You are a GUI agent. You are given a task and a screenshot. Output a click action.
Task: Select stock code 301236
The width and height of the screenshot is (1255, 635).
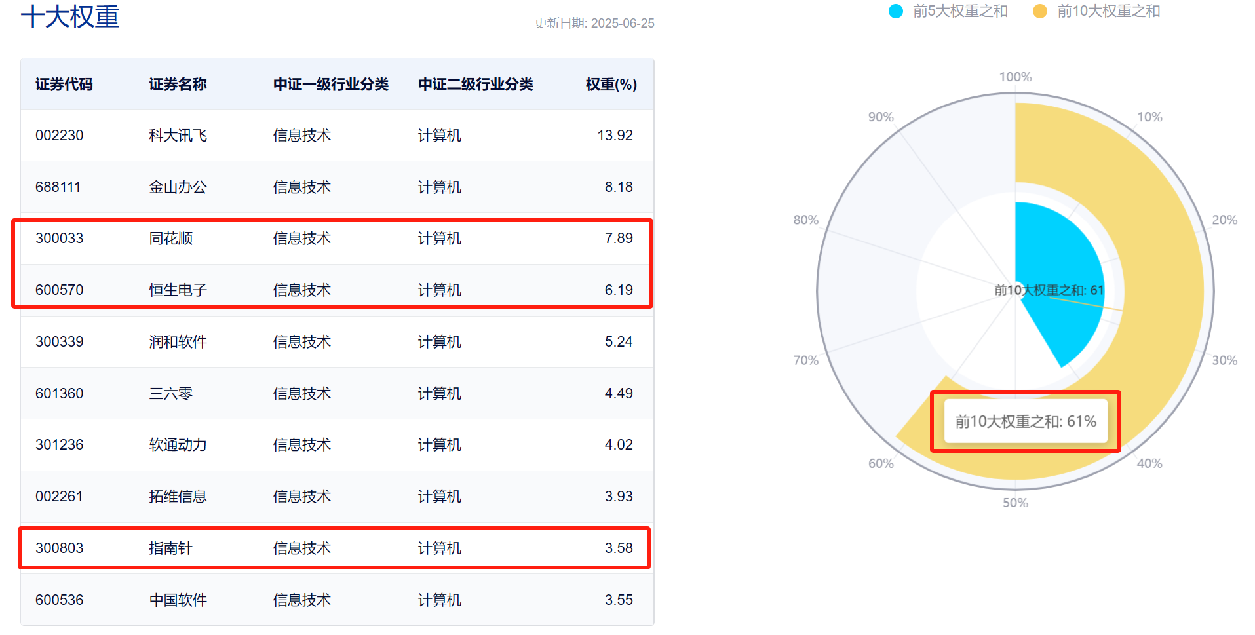pyautogui.click(x=60, y=445)
